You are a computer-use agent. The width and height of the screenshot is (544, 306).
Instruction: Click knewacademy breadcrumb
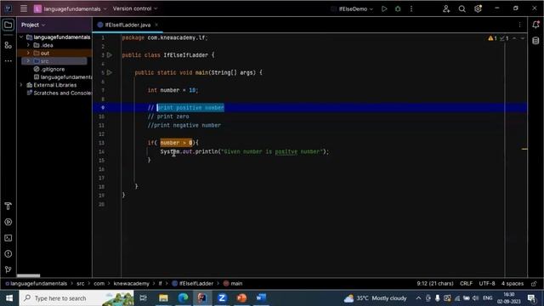(x=131, y=283)
